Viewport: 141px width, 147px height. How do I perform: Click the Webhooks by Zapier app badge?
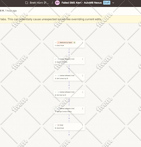(65, 43)
